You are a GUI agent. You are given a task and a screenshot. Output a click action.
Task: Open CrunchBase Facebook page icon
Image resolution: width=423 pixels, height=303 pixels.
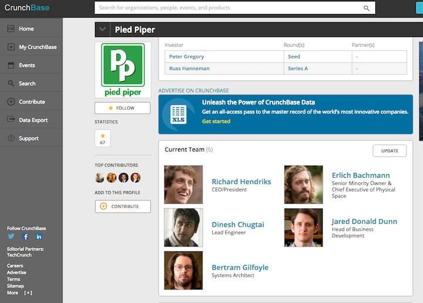(25, 237)
